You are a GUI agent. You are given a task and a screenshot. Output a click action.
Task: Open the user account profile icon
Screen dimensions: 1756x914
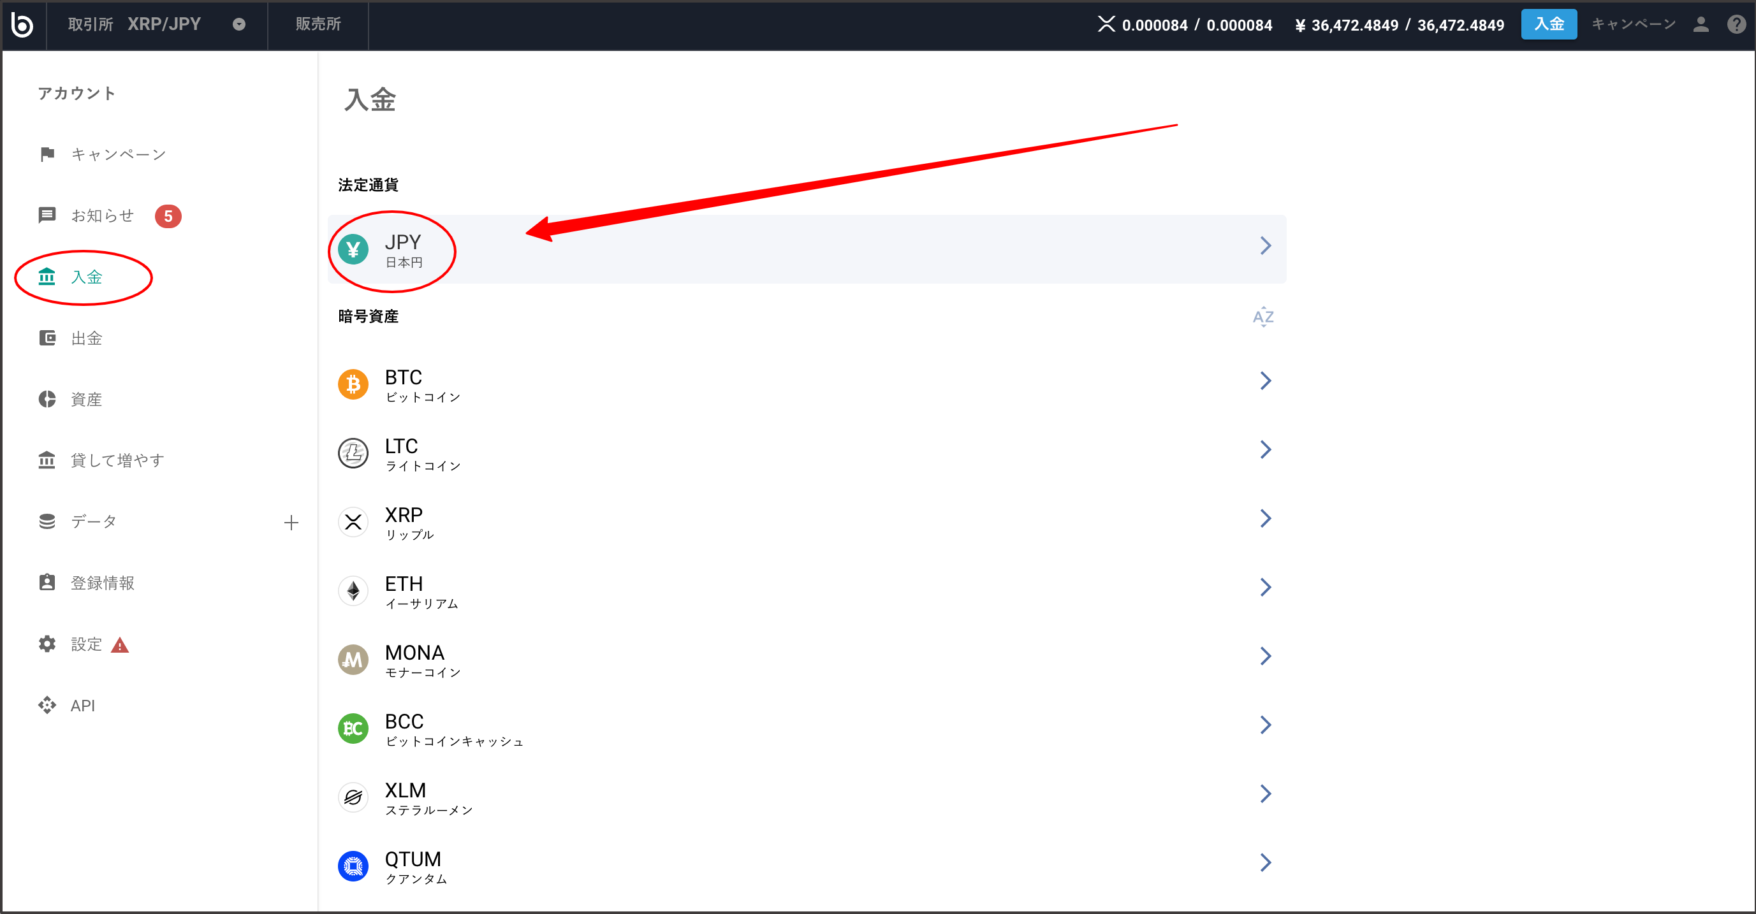click(x=1700, y=24)
